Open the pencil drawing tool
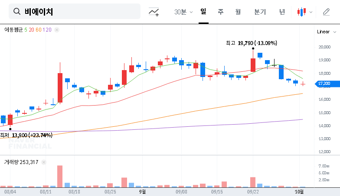 point(326,12)
